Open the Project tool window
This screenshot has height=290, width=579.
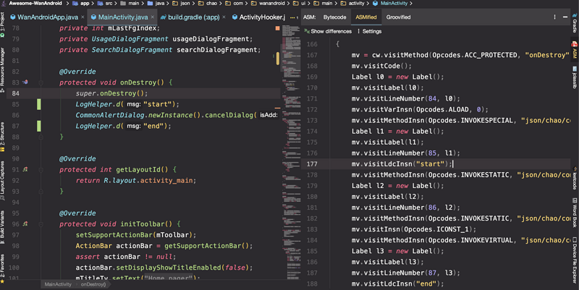(3, 20)
